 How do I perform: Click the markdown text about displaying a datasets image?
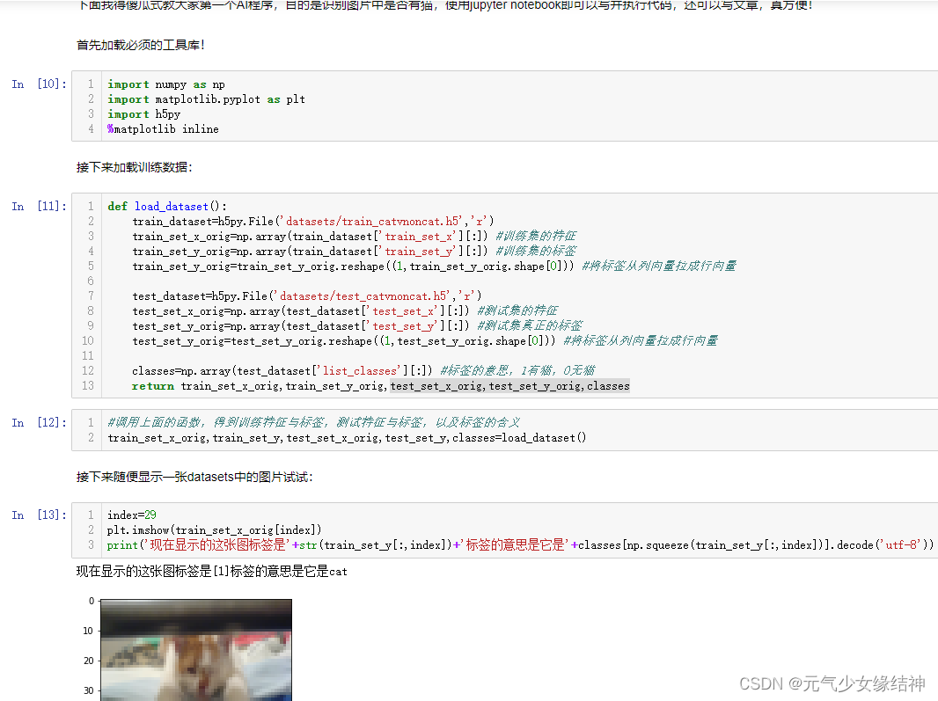194,477
